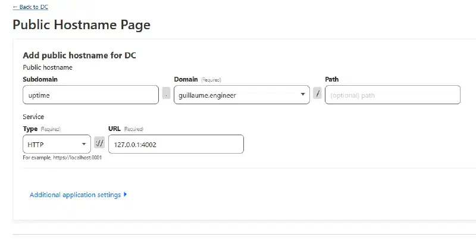Screen dimensions: 476x240
Task: Click the slash separator before the Path field
Action: (x=317, y=93)
